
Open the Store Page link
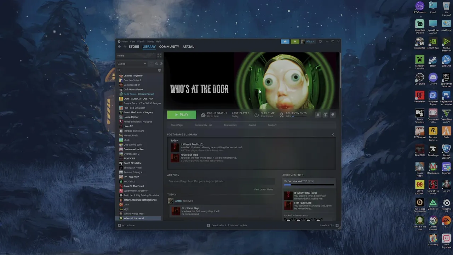tap(177, 125)
